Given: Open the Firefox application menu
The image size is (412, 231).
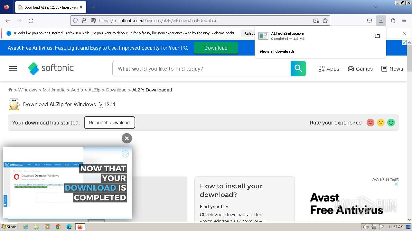Looking at the screenshot, I should click(x=404, y=21).
